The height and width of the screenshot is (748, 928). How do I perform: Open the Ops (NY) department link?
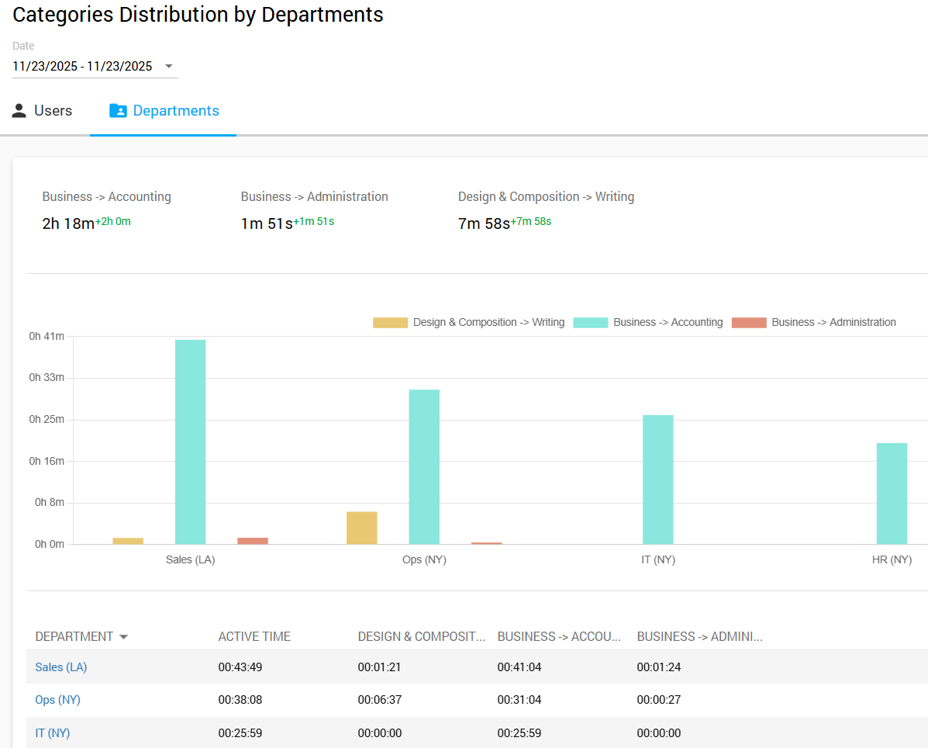pos(58,700)
